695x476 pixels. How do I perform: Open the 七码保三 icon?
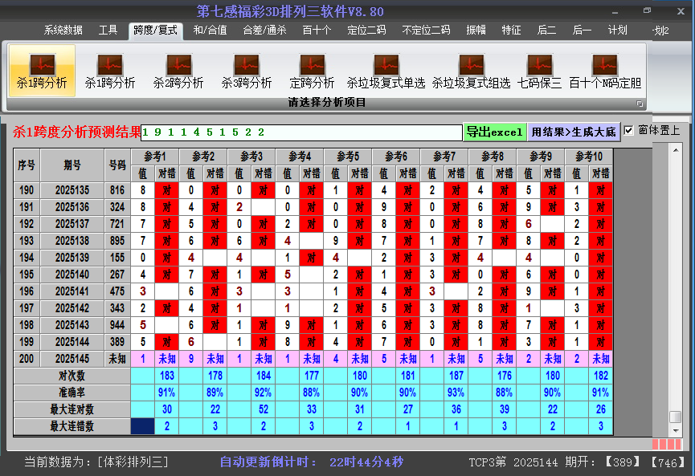point(539,71)
